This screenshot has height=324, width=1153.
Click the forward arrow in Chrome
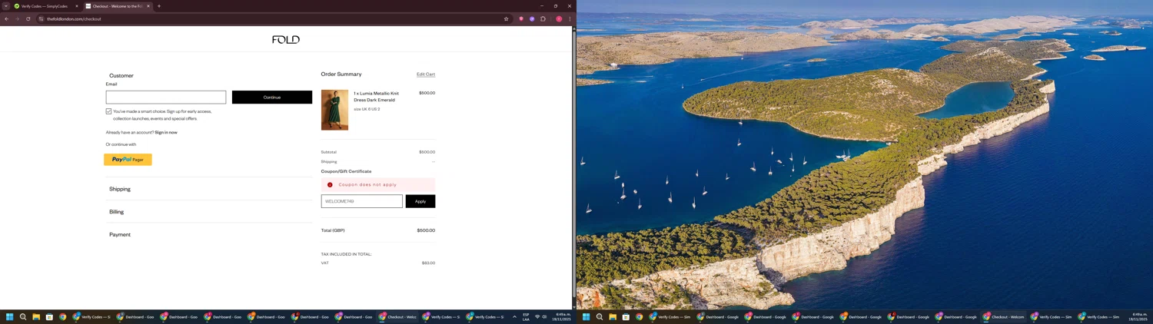pyautogui.click(x=17, y=18)
